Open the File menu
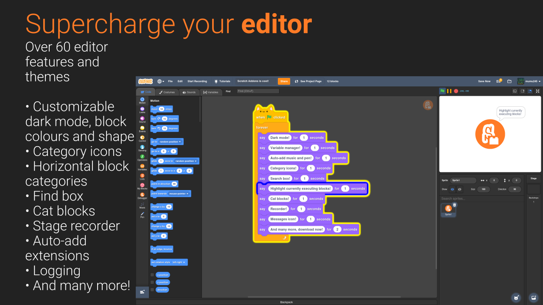 tap(170, 81)
